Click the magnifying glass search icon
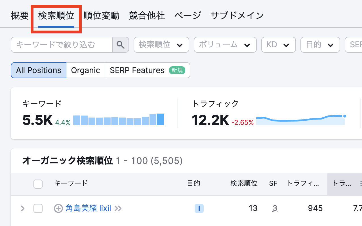Image resolution: width=362 pixels, height=226 pixels. click(121, 45)
